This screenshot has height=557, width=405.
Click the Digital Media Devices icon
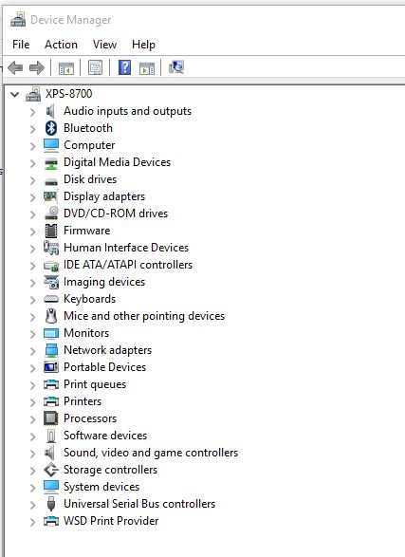pos(51,163)
